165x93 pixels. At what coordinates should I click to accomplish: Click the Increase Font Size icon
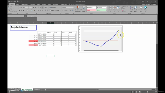click(x=34, y=7)
